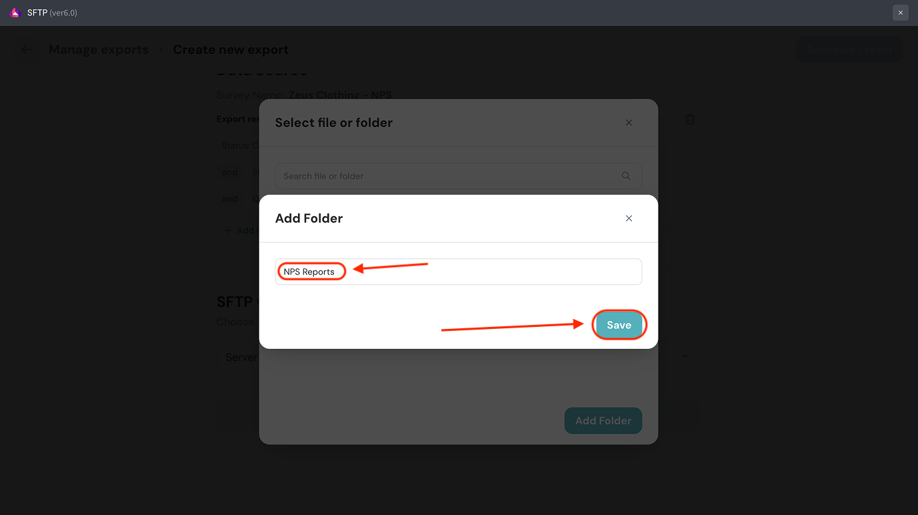Close the Select file or folder dialog
Image resolution: width=918 pixels, height=515 pixels.
coord(629,123)
